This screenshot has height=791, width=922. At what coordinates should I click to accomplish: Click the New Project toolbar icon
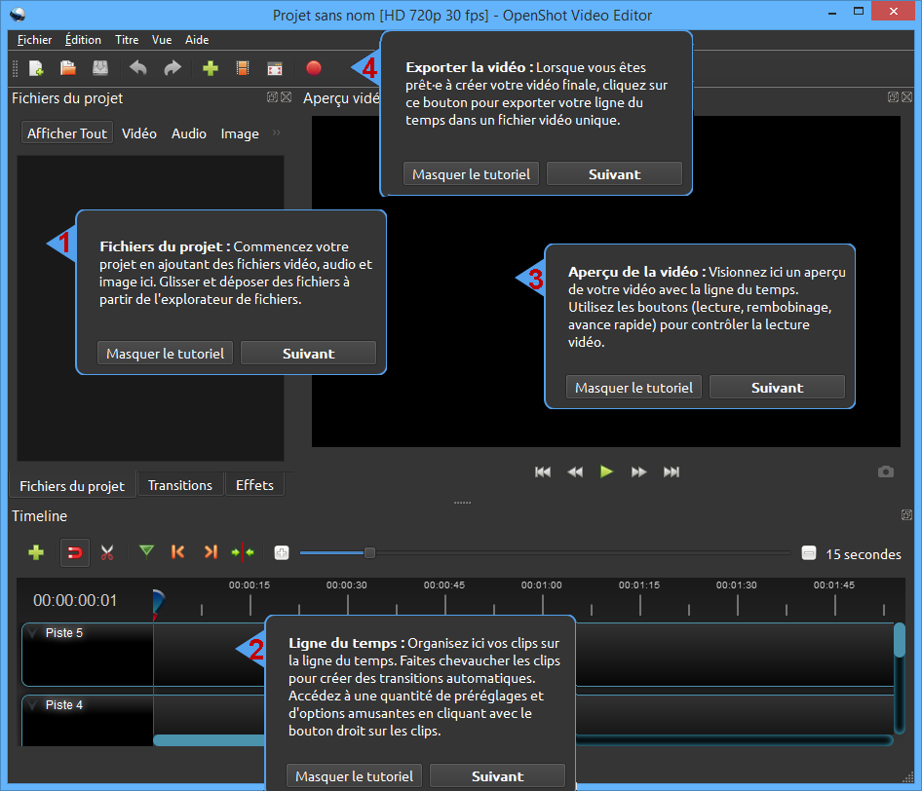tap(36, 68)
